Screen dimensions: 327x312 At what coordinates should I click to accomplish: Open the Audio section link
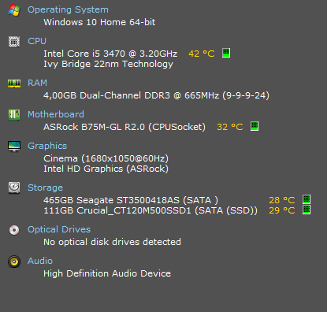pyautogui.click(x=40, y=261)
